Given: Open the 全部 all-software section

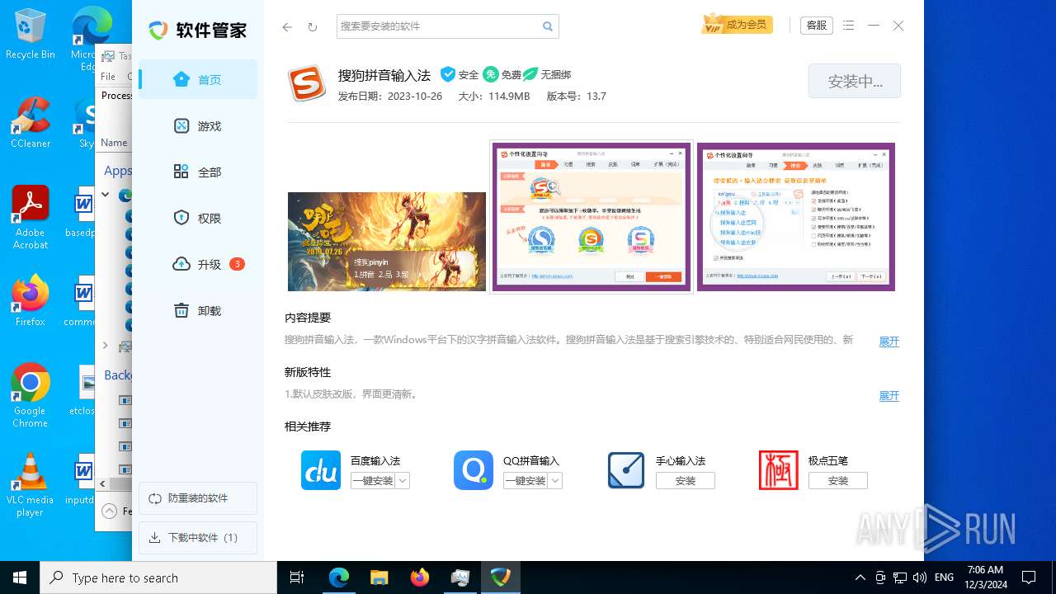Looking at the screenshot, I should click(x=198, y=172).
